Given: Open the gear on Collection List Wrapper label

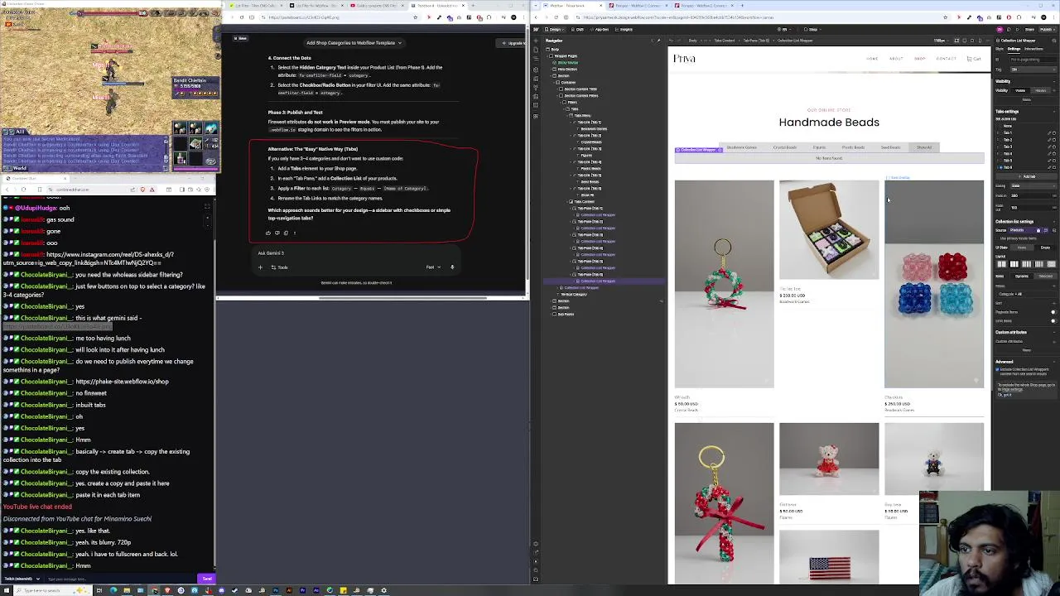Looking at the screenshot, I should pyautogui.click(x=720, y=150).
